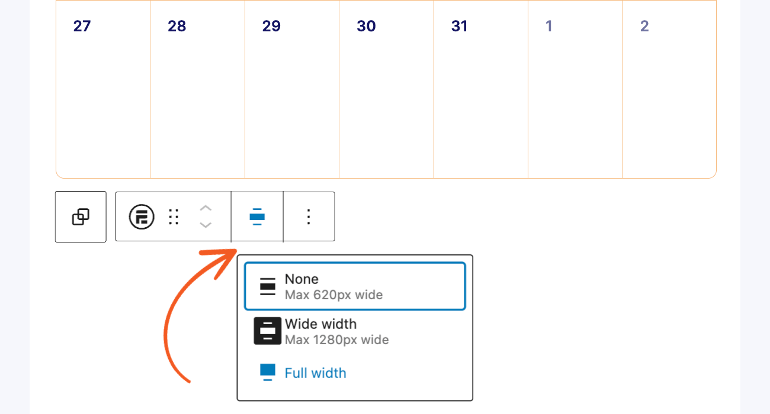Select day 30 on the calendar
The image size is (770, 414).
pyautogui.click(x=386, y=89)
